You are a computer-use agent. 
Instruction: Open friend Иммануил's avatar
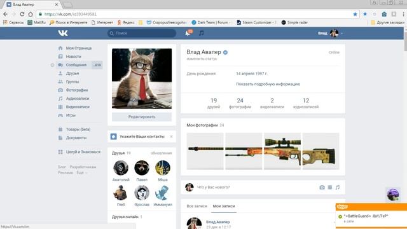point(163,193)
